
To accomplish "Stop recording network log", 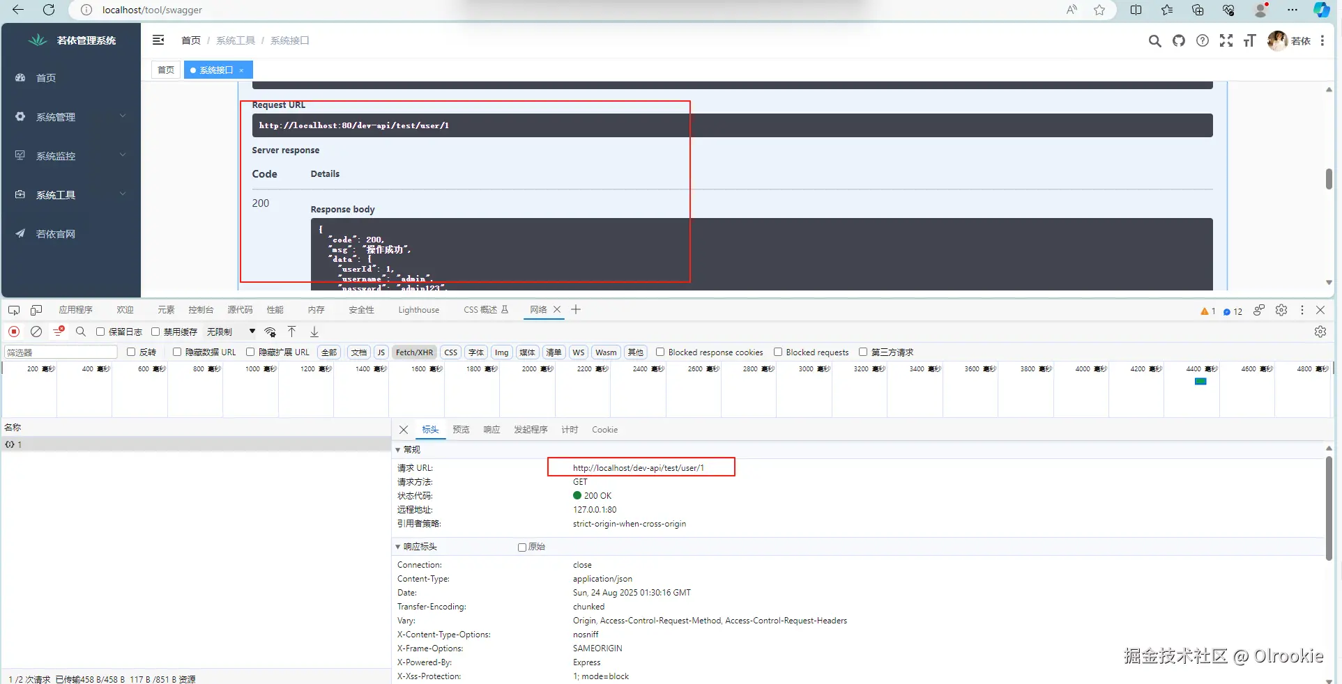I will point(14,332).
